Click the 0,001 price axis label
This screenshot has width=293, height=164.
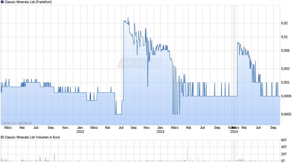pyautogui.click(x=285, y=82)
